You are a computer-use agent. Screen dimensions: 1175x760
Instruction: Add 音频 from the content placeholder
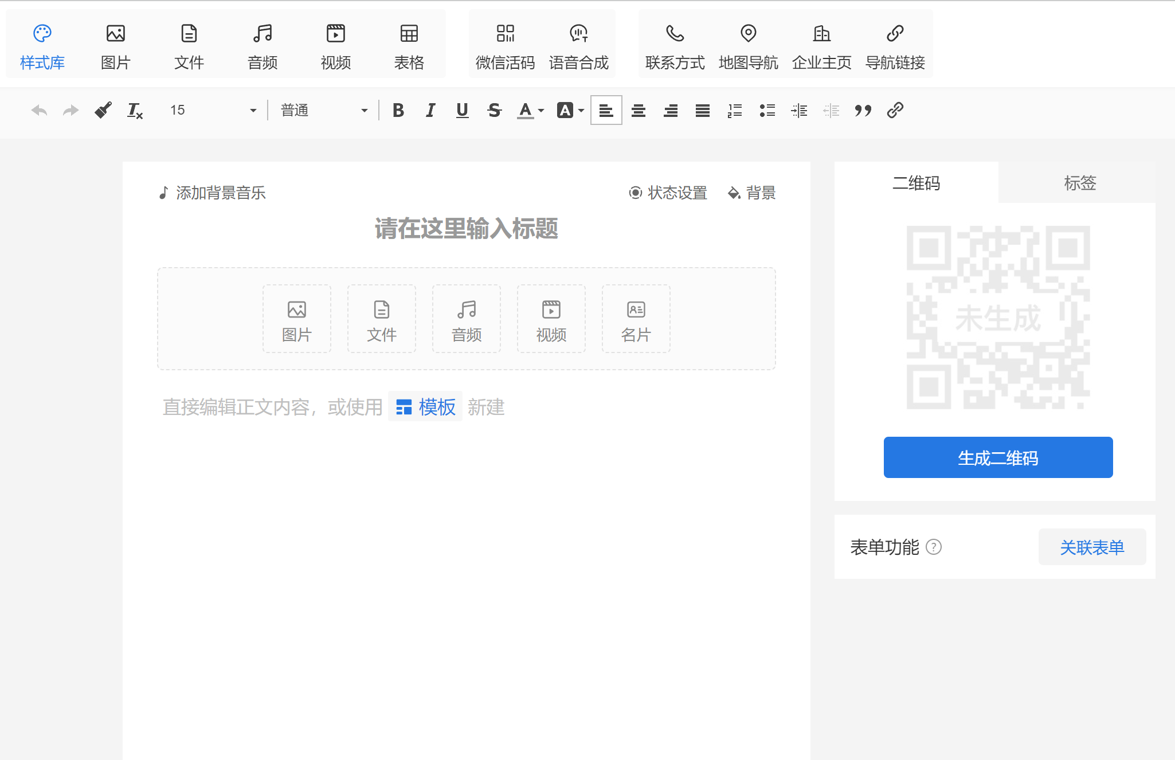point(467,319)
